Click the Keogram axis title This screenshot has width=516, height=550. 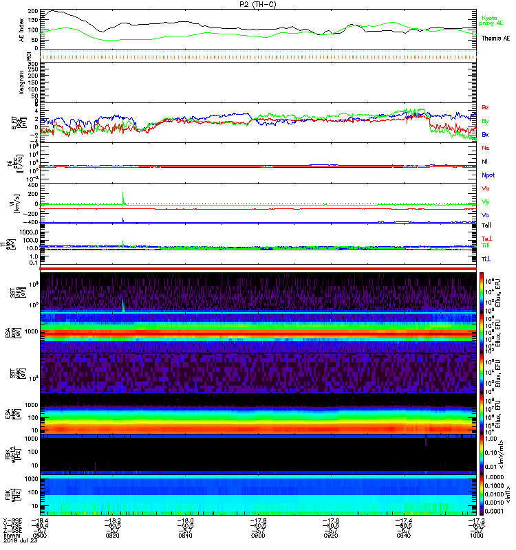[22, 82]
